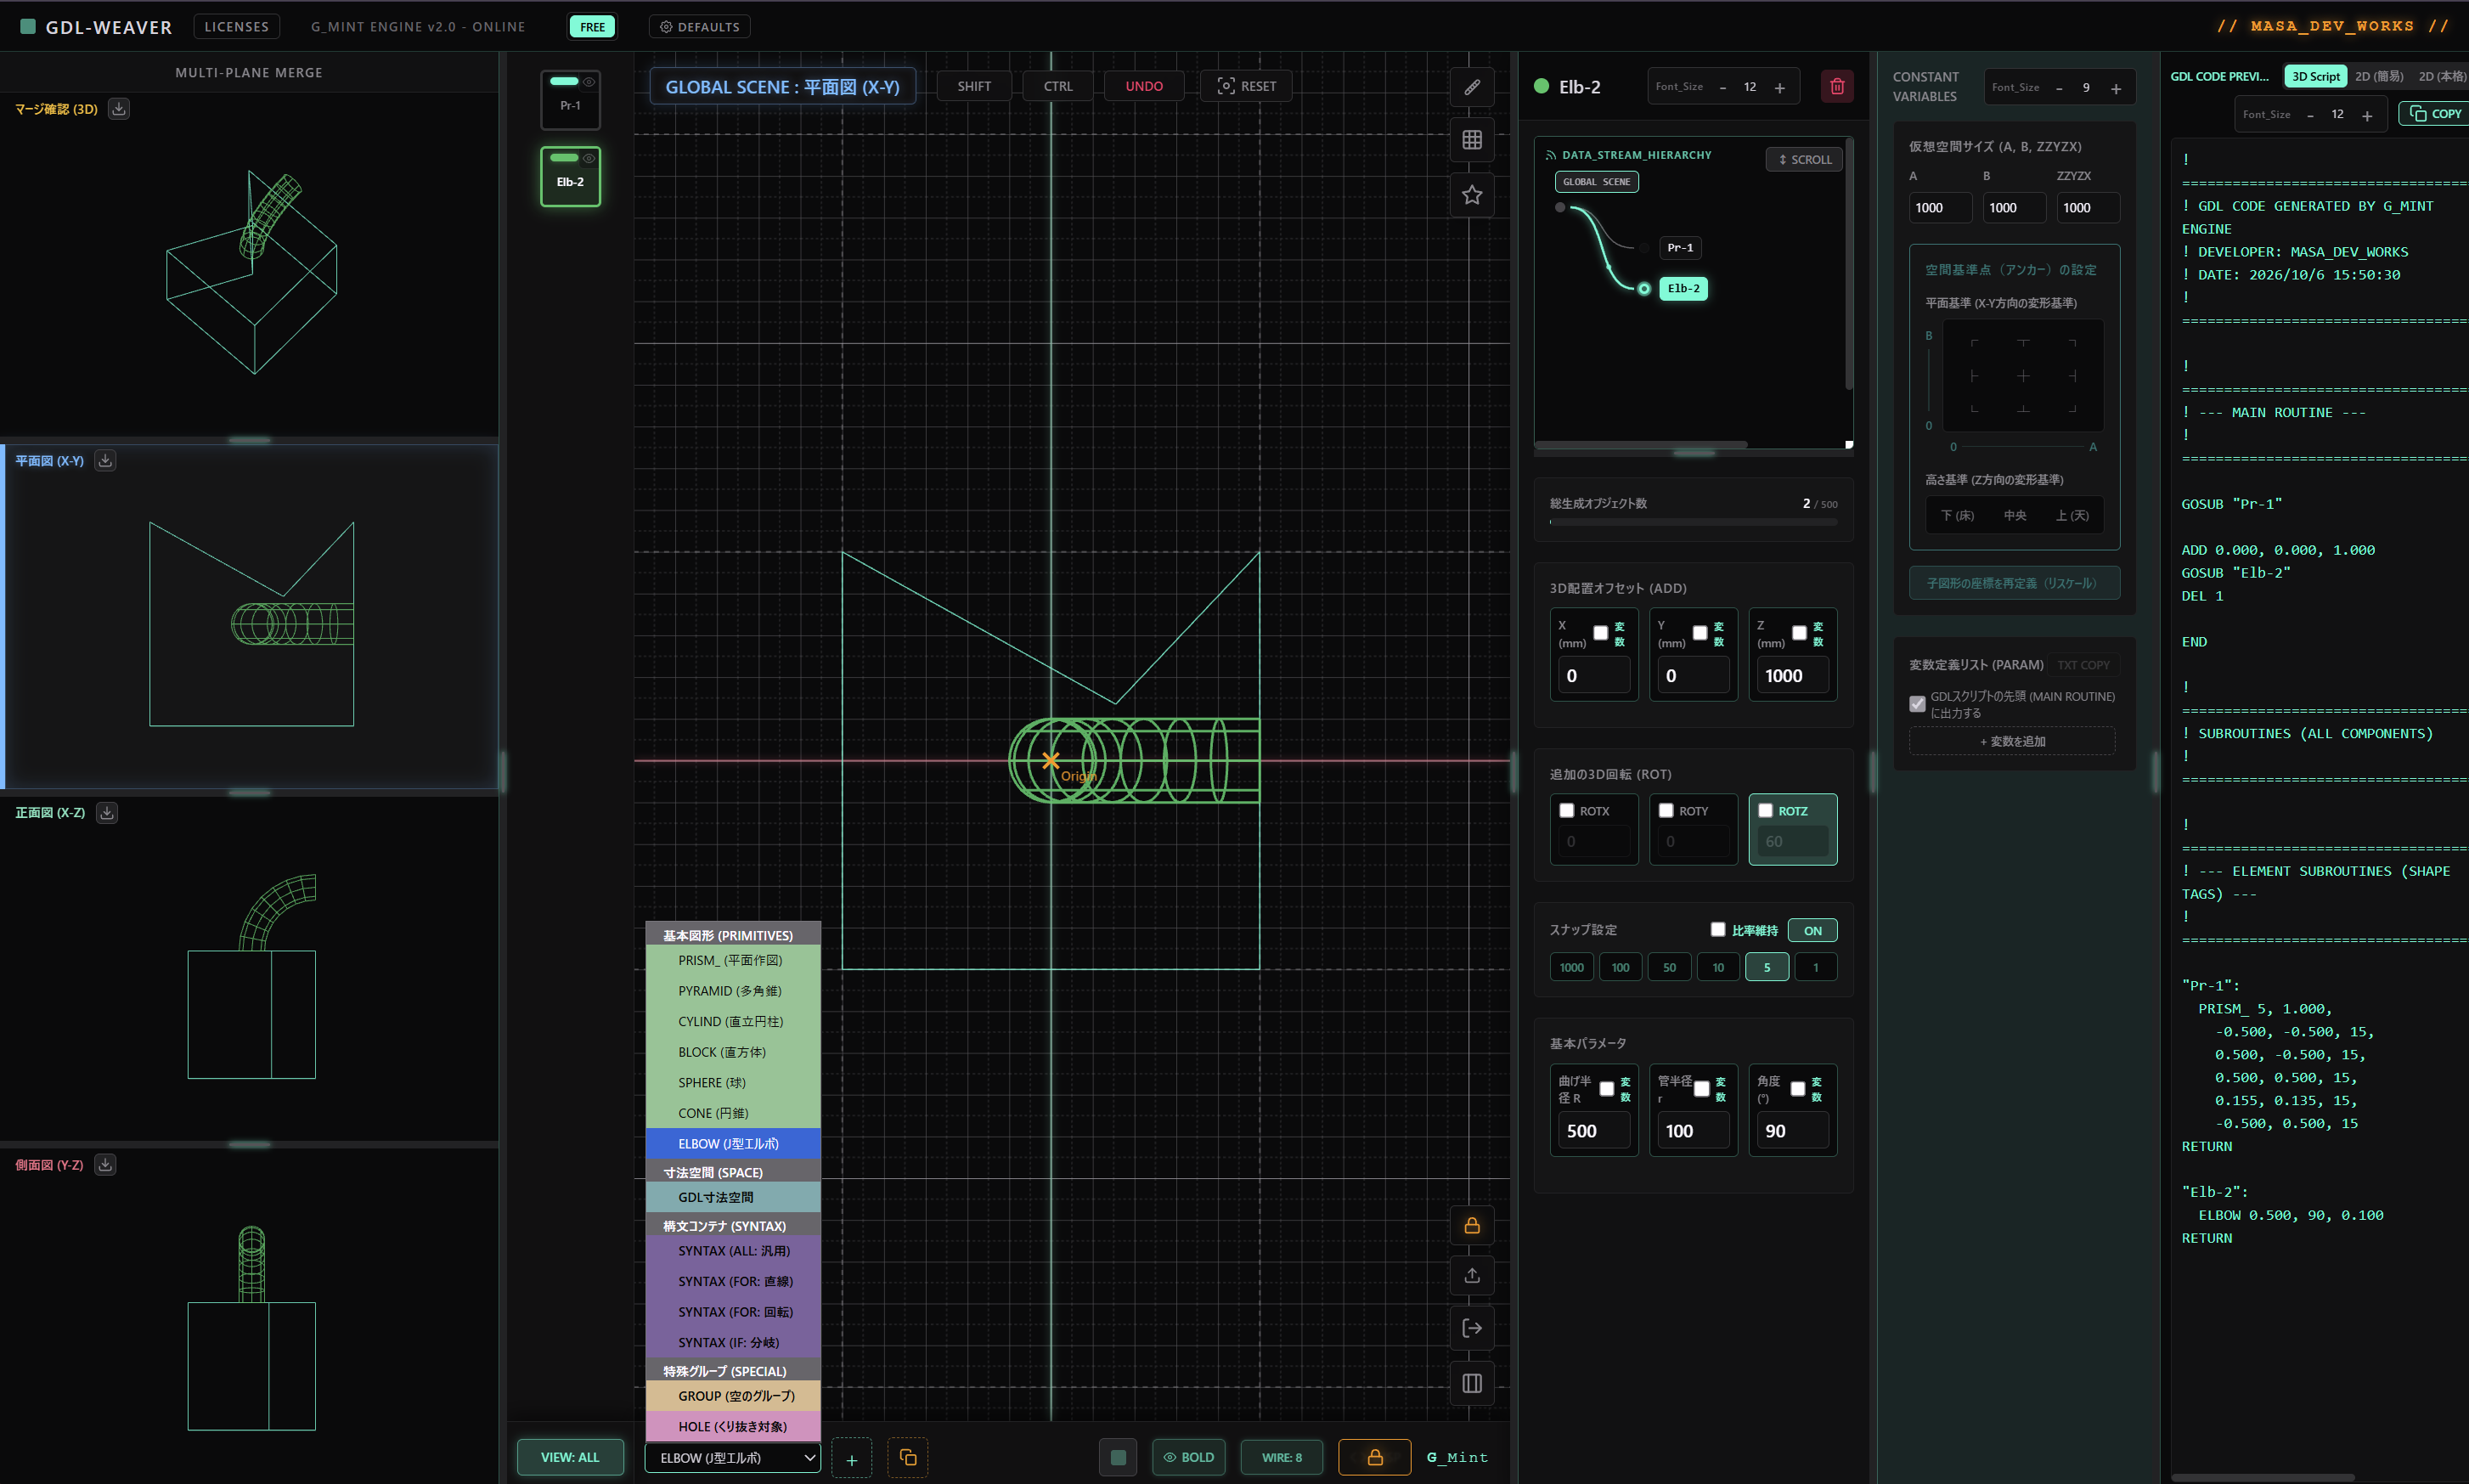Duplicate element with orange copy icon
The width and height of the screenshot is (2469, 1484).
908,1458
